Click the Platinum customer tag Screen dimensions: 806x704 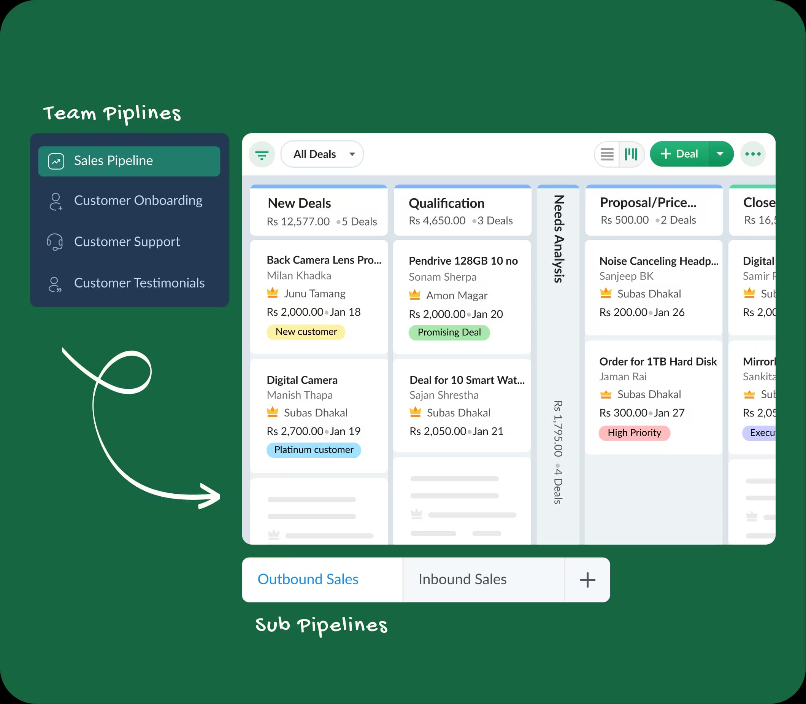[313, 450]
